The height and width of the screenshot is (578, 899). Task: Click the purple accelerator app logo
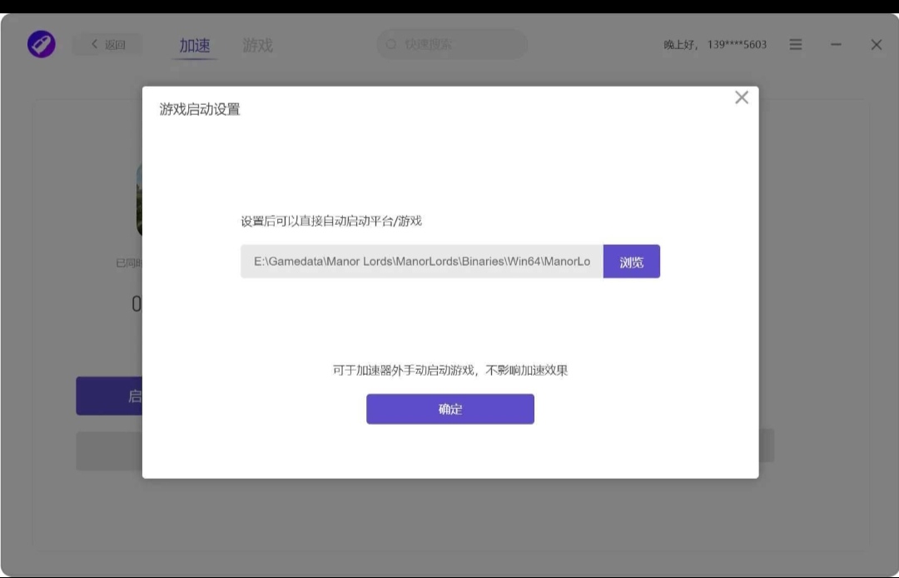coord(41,44)
